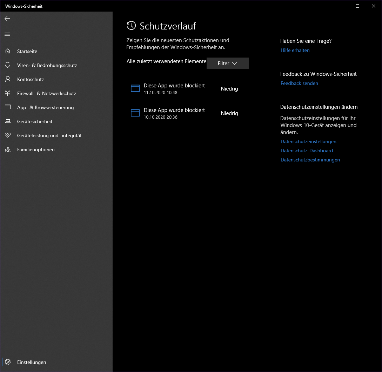Open the Datenschutzeinstellungen link

pyautogui.click(x=308, y=142)
